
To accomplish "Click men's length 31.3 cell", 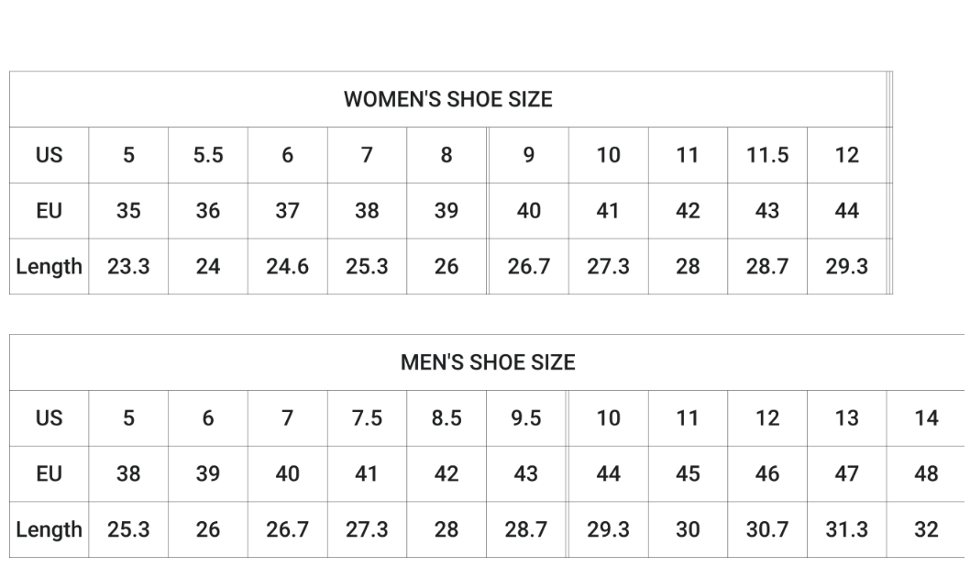I will coord(846,529).
